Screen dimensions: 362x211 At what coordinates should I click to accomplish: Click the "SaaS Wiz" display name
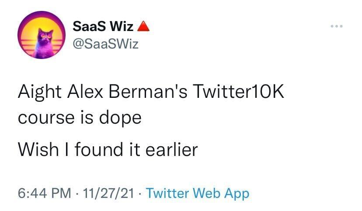(x=103, y=27)
